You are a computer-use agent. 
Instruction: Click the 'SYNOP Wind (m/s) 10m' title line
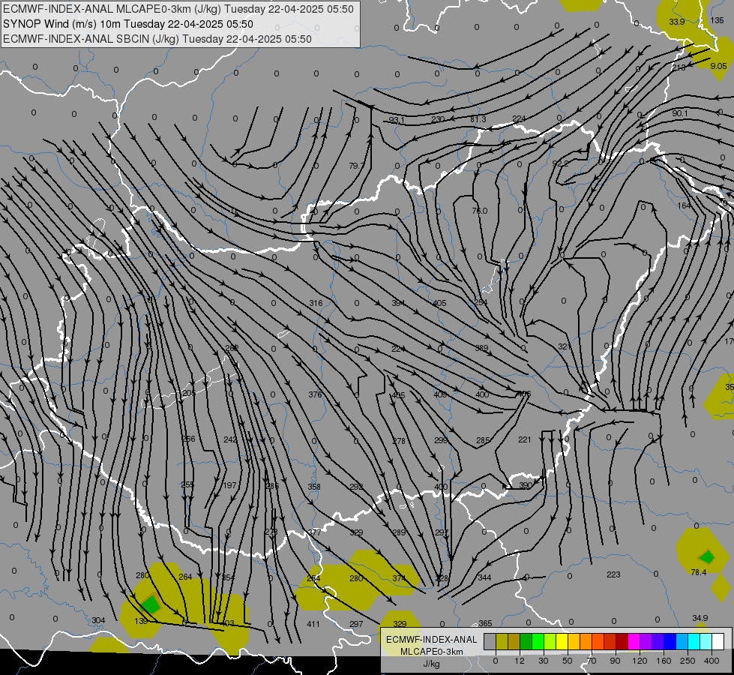pos(127,24)
